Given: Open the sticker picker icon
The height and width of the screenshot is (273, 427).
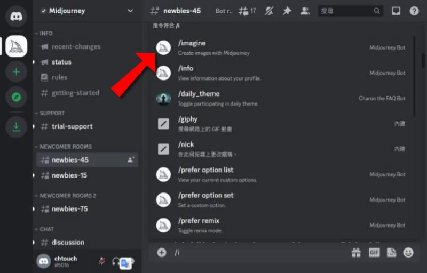Looking at the screenshot, I should (392, 253).
